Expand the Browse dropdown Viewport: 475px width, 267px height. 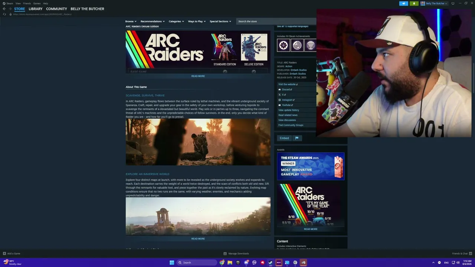[131, 22]
